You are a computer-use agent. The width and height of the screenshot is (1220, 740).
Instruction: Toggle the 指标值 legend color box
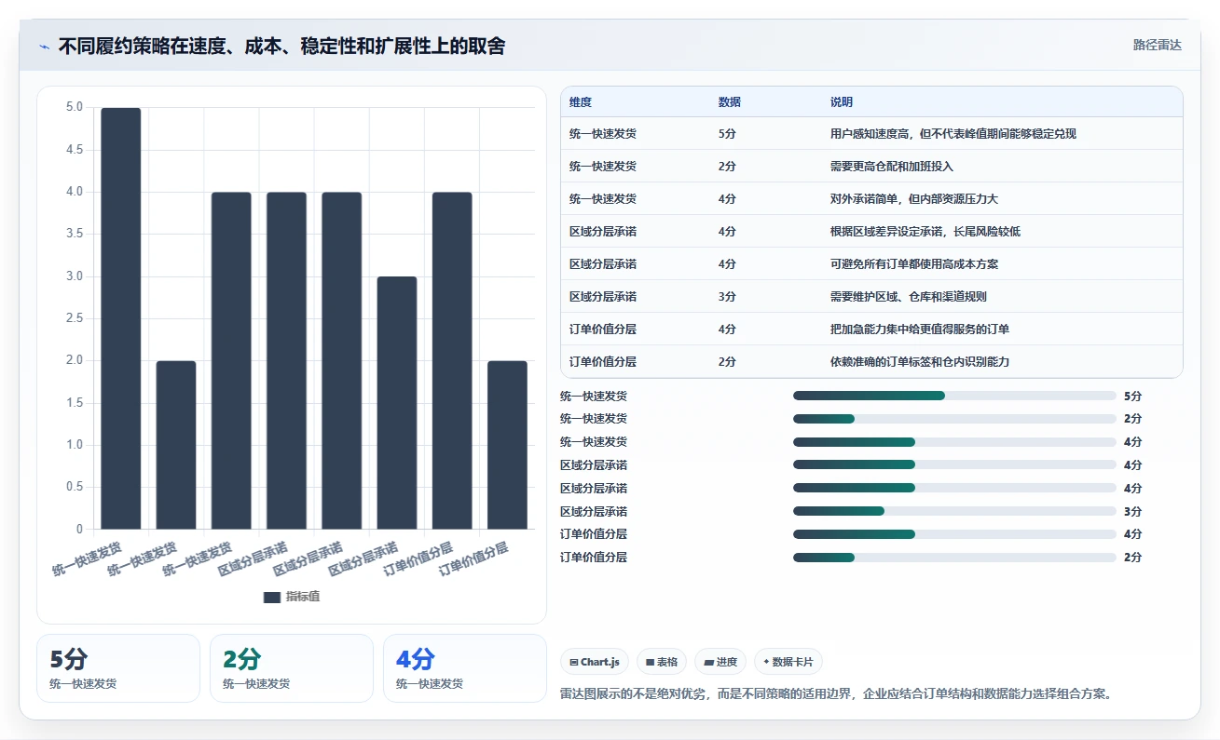click(271, 597)
